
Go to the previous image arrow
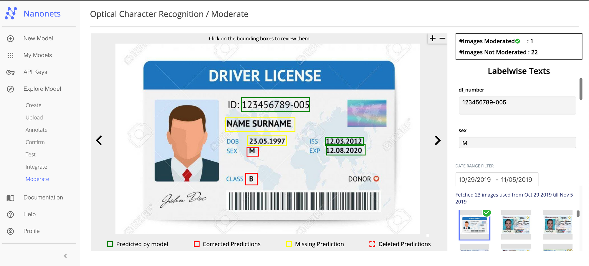click(99, 140)
